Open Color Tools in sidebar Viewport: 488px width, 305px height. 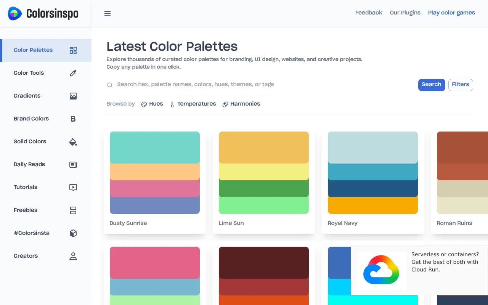pyautogui.click(x=46, y=73)
